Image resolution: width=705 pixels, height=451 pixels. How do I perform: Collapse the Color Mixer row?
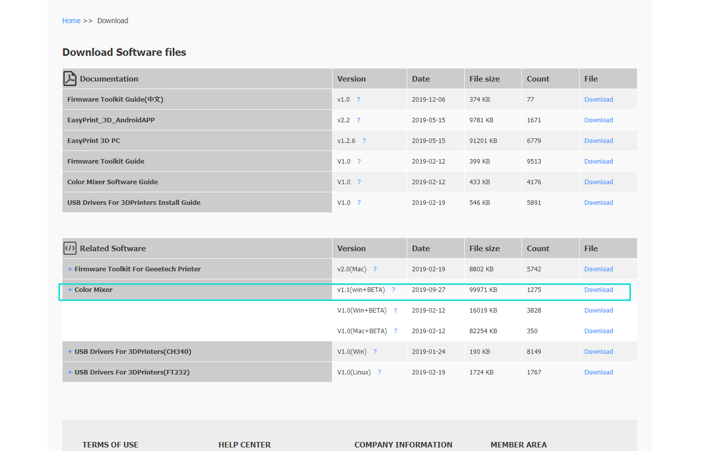pos(70,290)
